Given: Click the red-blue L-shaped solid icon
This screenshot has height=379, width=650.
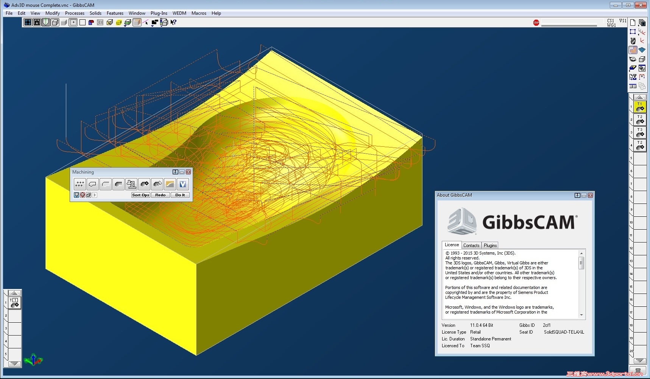Looking at the screenshot, I should 91,22.
